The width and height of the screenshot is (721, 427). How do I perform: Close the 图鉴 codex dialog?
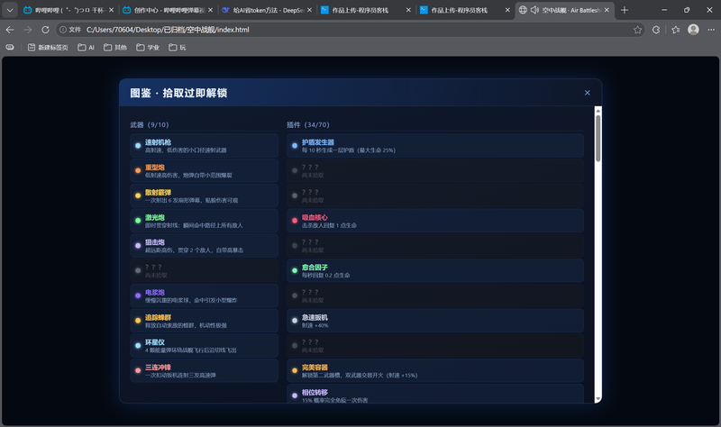(588, 93)
